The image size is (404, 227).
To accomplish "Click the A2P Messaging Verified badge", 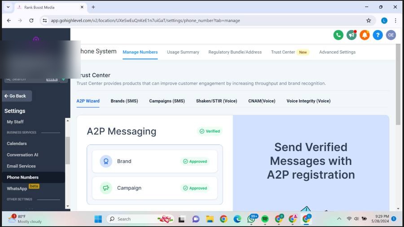I will coord(210,131).
